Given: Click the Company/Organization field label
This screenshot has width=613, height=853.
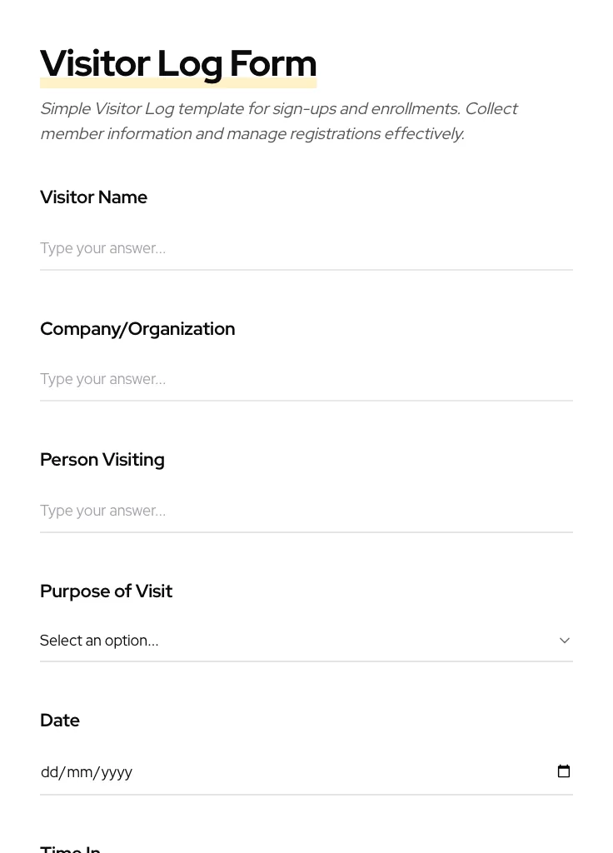Looking at the screenshot, I should click(x=137, y=328).
